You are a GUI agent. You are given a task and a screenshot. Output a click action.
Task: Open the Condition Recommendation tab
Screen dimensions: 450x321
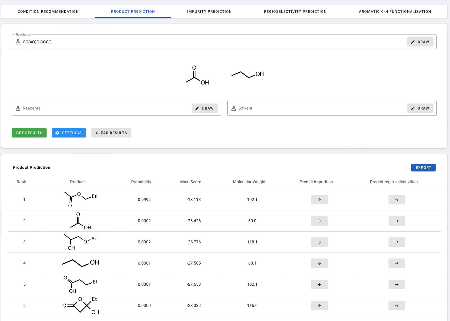(48, 12)
